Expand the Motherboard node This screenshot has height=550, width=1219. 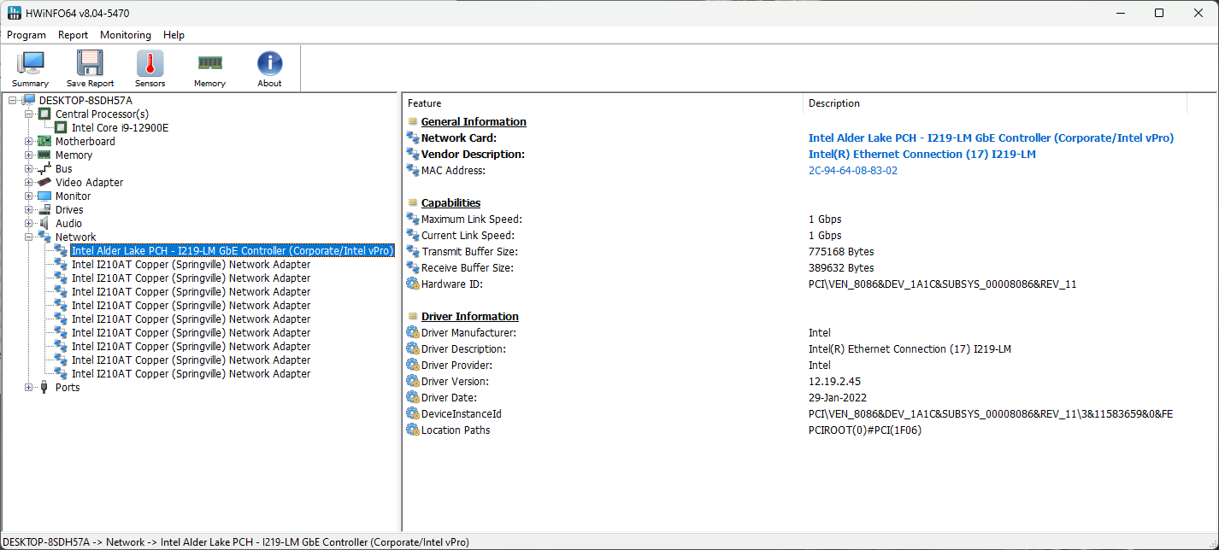[29, 142]
